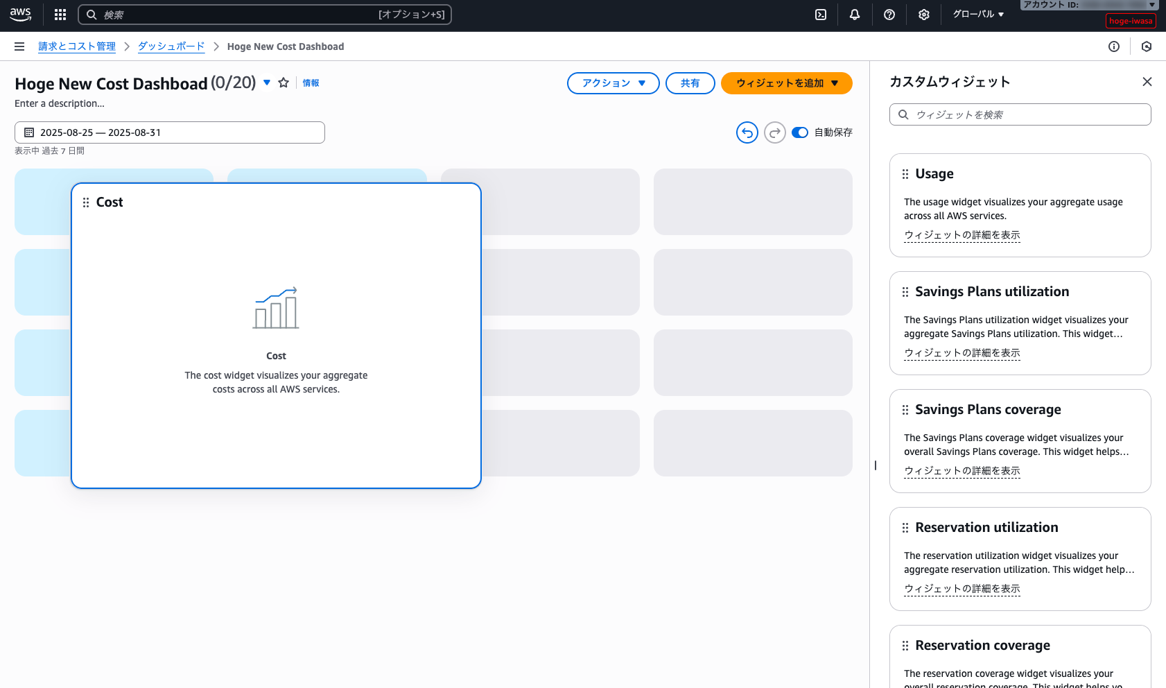This screenshot has width=1166, height=688.
Task: Grab the Savings Plans utilization drag handle
Action: coord(905,292)
